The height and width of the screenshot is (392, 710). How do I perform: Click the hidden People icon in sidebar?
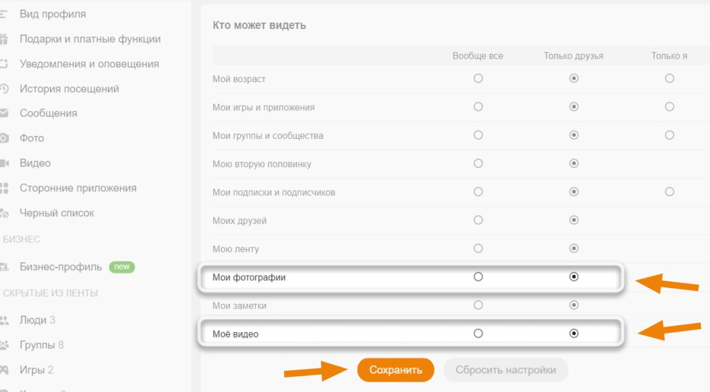pos(4,320)
